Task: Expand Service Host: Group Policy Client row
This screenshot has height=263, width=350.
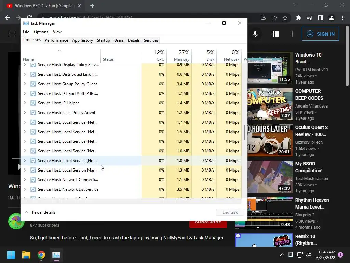Action: (25, 84)
